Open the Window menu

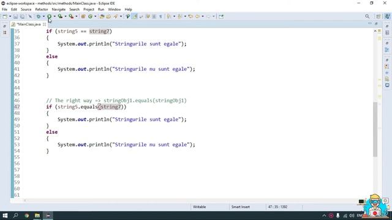click(115, 10)
